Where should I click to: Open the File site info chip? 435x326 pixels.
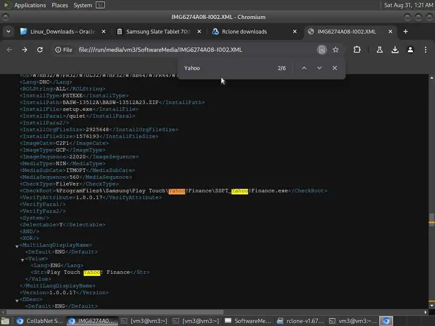[x=64, y=50]
